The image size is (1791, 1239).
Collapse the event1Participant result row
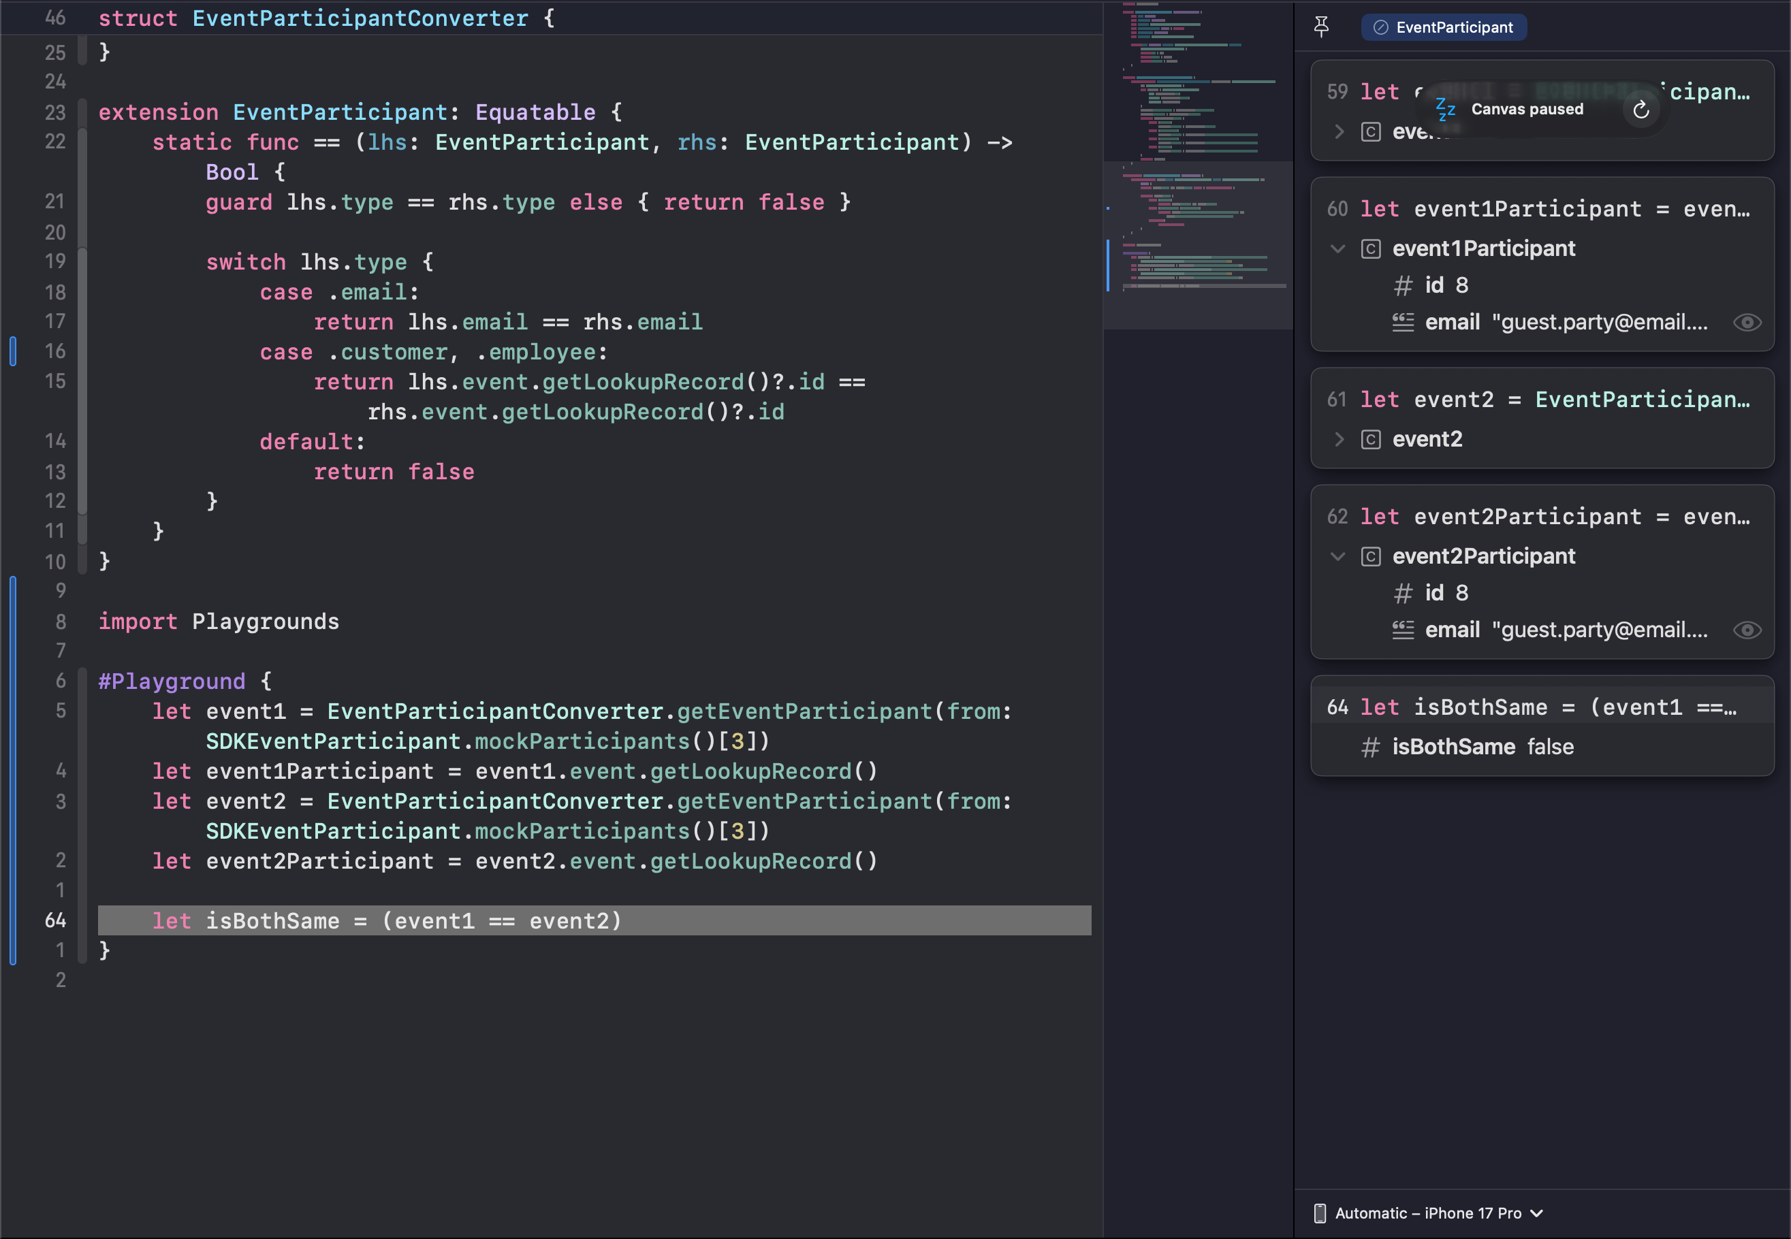(1337, 249)
